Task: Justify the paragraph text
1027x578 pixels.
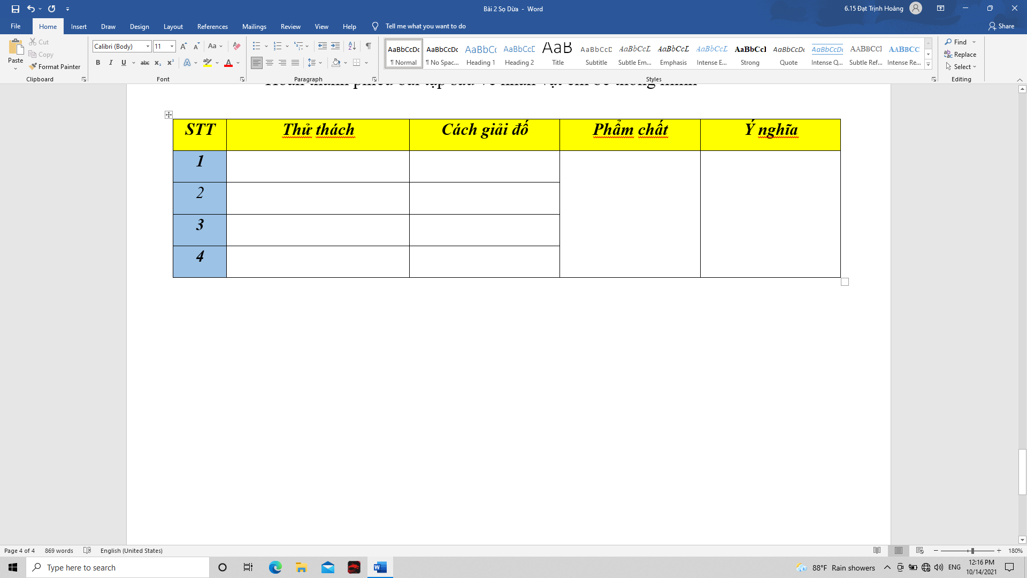Action: point(295,63)
